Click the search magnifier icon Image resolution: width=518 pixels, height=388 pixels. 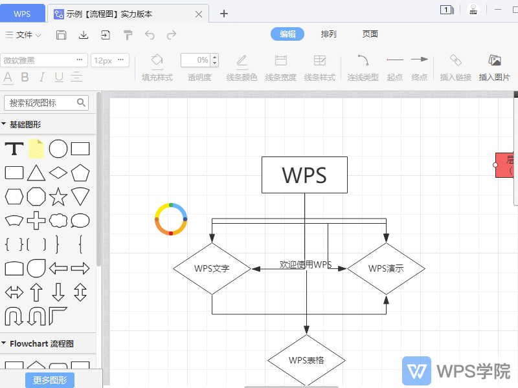click(x=82, y=103)
